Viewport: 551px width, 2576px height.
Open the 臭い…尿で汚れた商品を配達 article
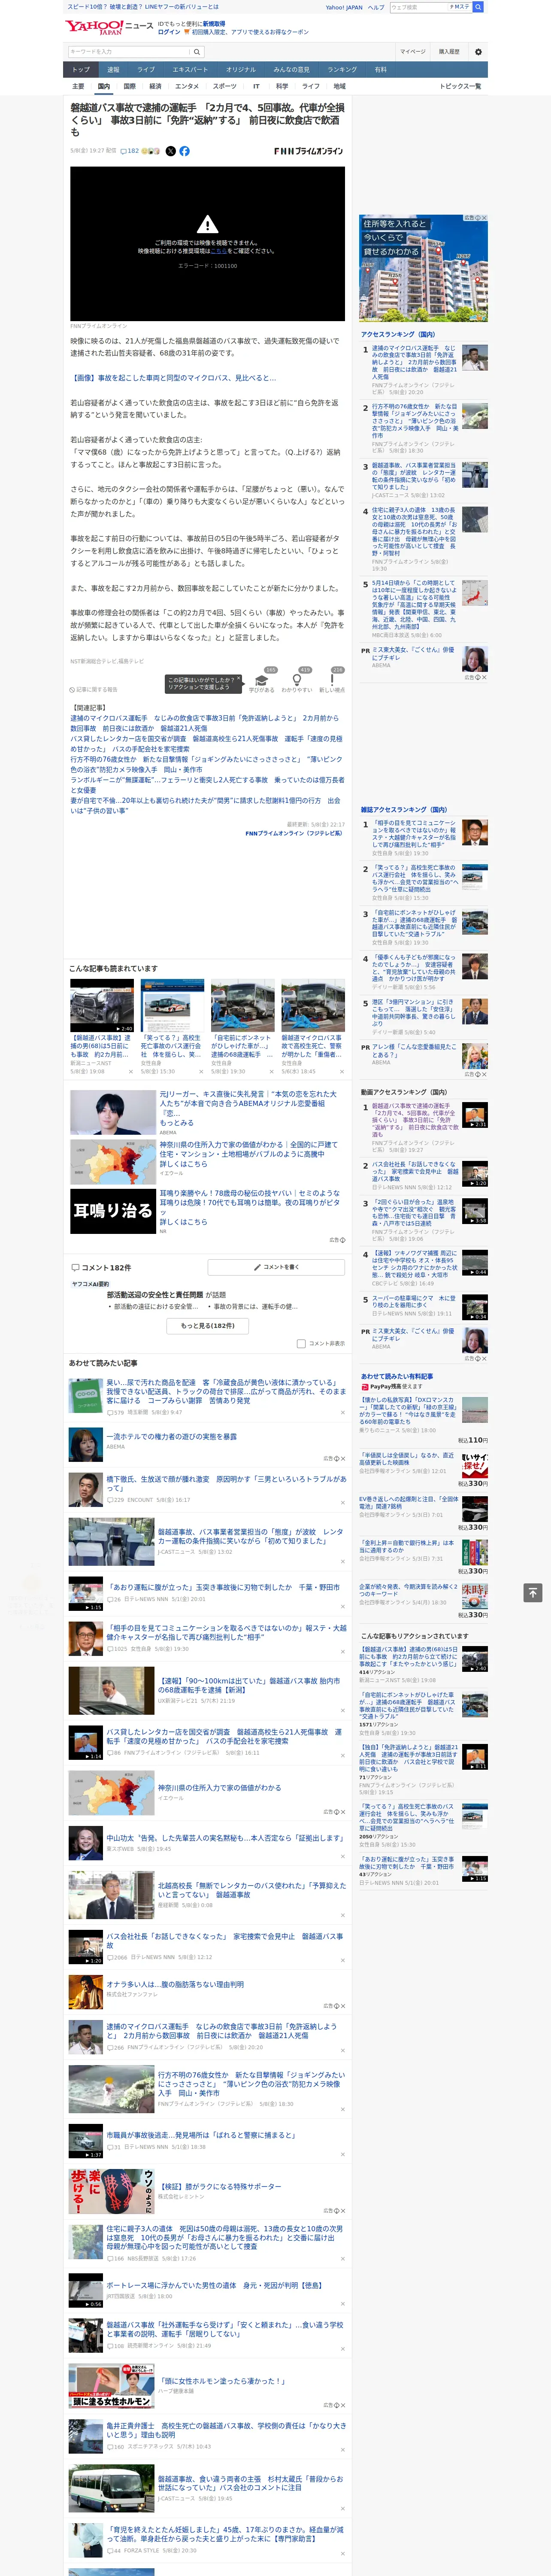click(227, 1391)
